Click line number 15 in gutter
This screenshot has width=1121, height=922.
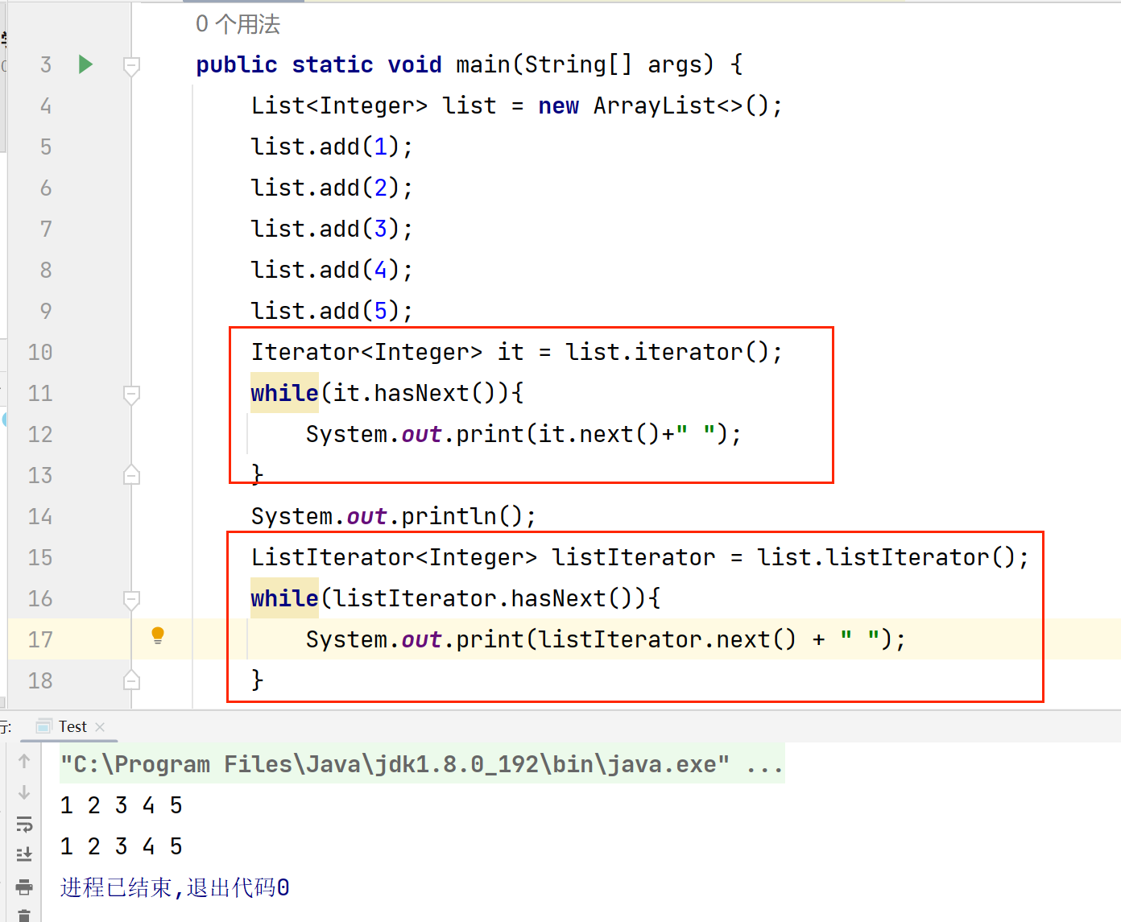click(x=40, y=557)
